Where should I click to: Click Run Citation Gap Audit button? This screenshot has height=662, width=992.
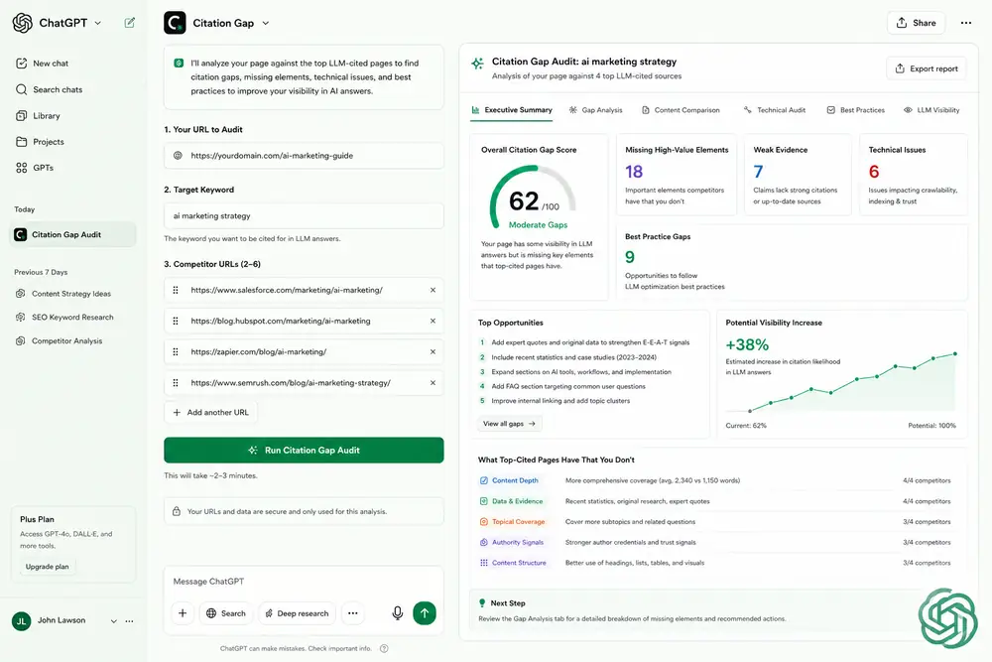[x=304, y=450]
